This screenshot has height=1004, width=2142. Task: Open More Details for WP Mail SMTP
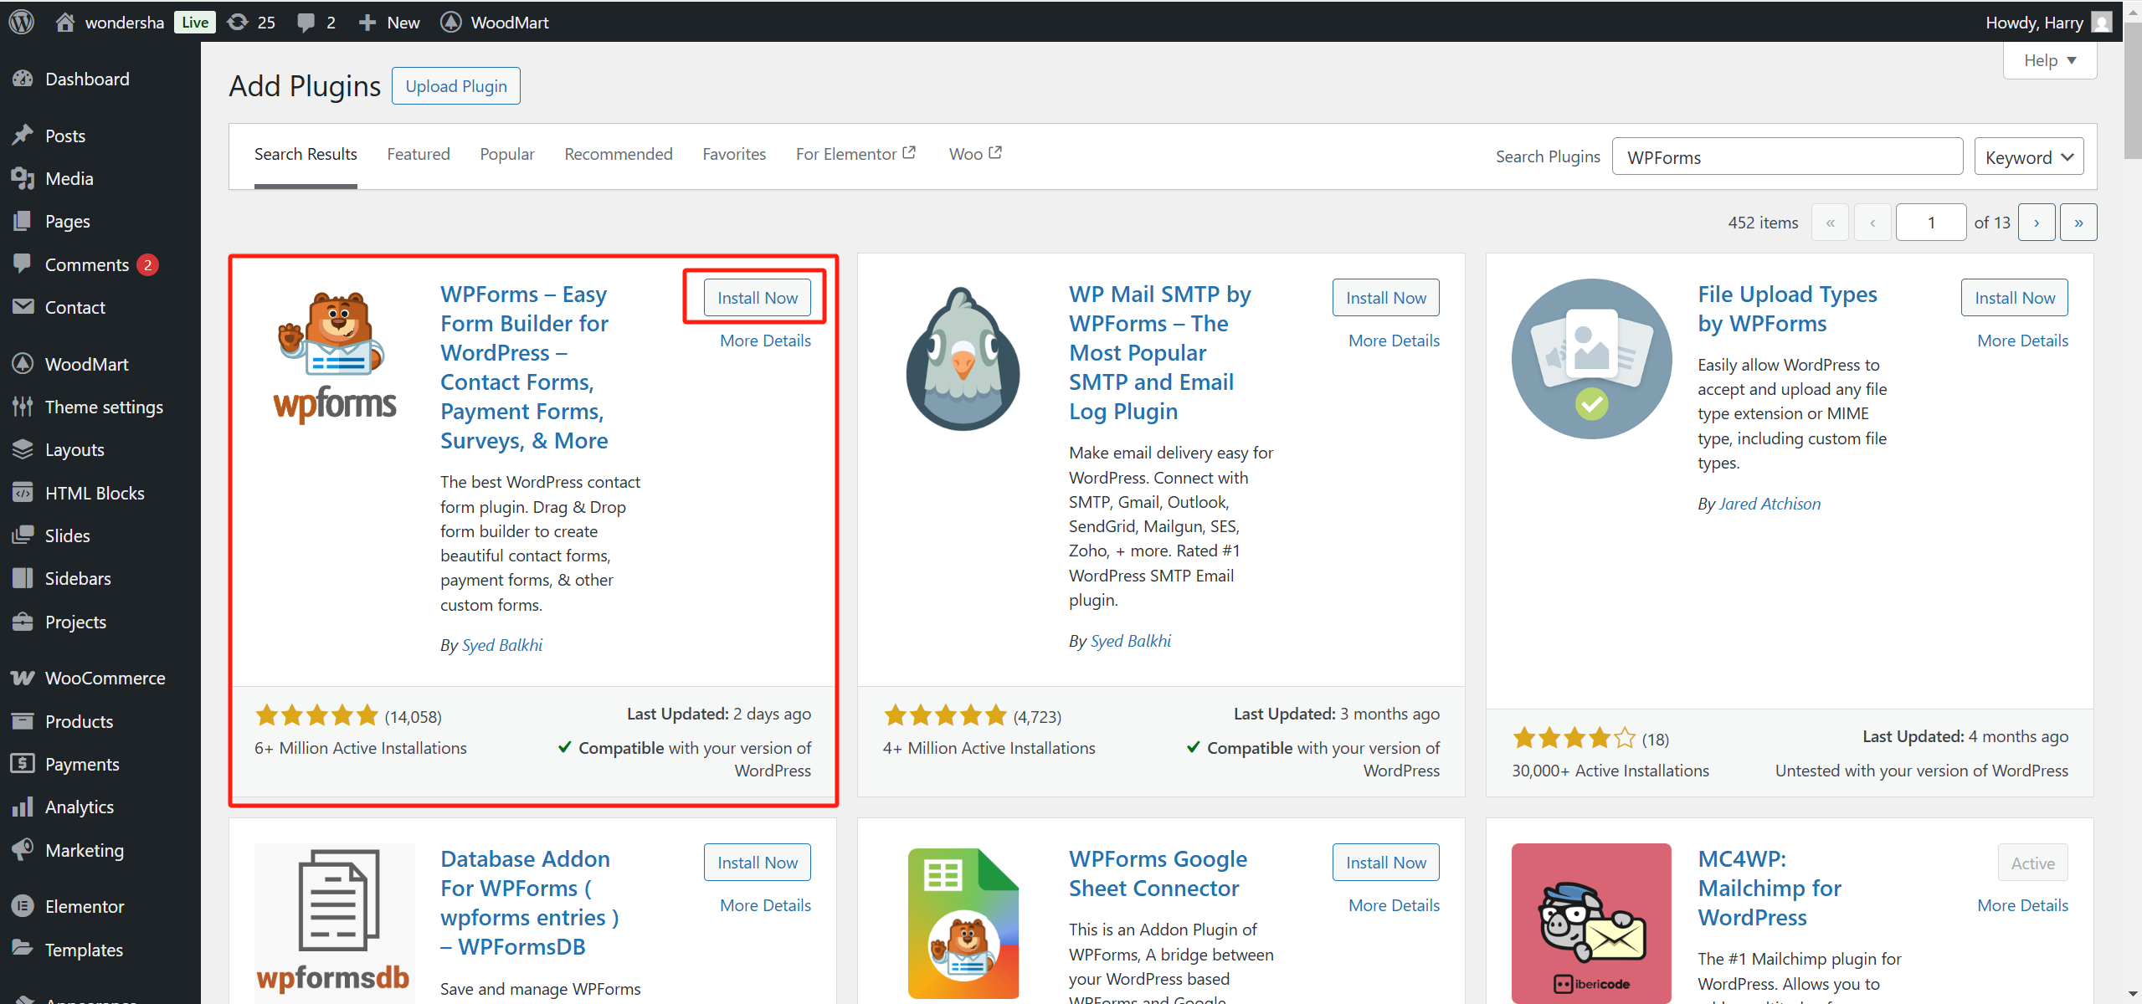point(1394,341)
